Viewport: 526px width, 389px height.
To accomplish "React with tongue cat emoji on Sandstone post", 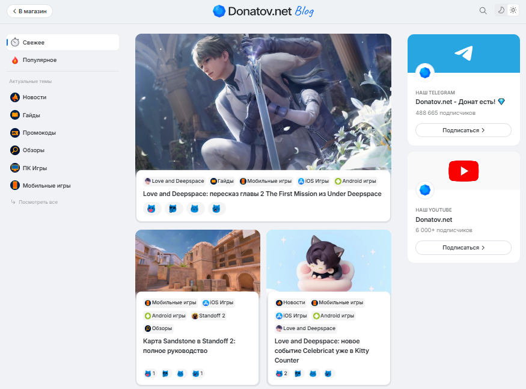I will coord(150,373).
